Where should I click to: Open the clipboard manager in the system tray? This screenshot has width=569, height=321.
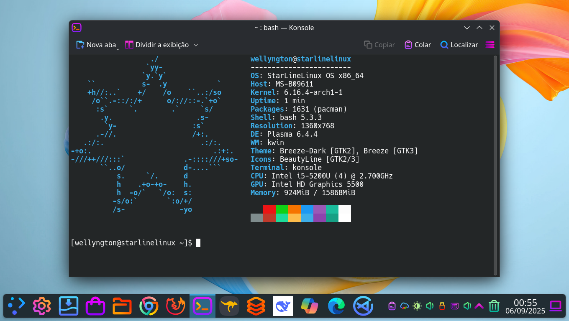click(392, 306)
